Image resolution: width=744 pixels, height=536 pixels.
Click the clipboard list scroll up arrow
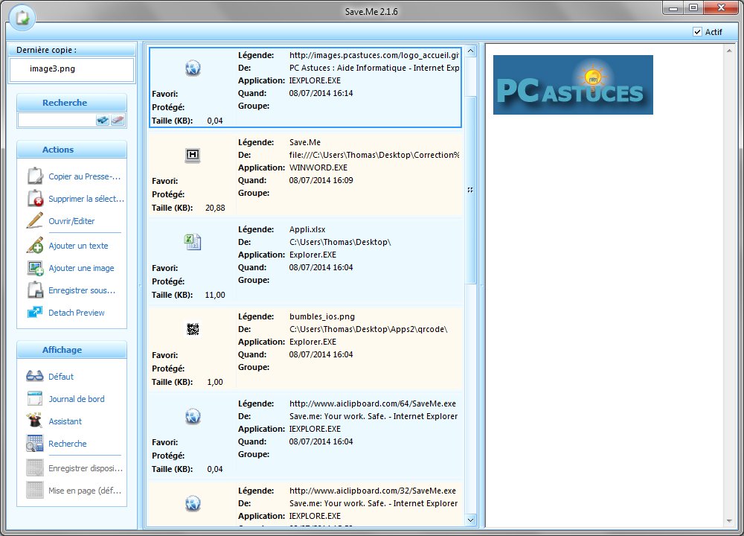click(470, 51)
